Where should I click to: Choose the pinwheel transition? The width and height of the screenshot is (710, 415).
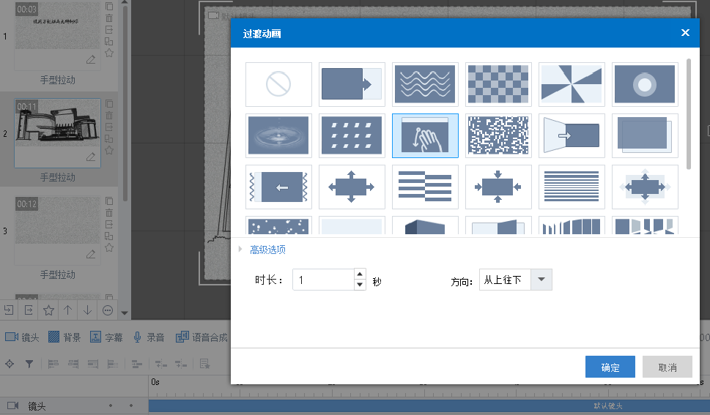point(572,84)
